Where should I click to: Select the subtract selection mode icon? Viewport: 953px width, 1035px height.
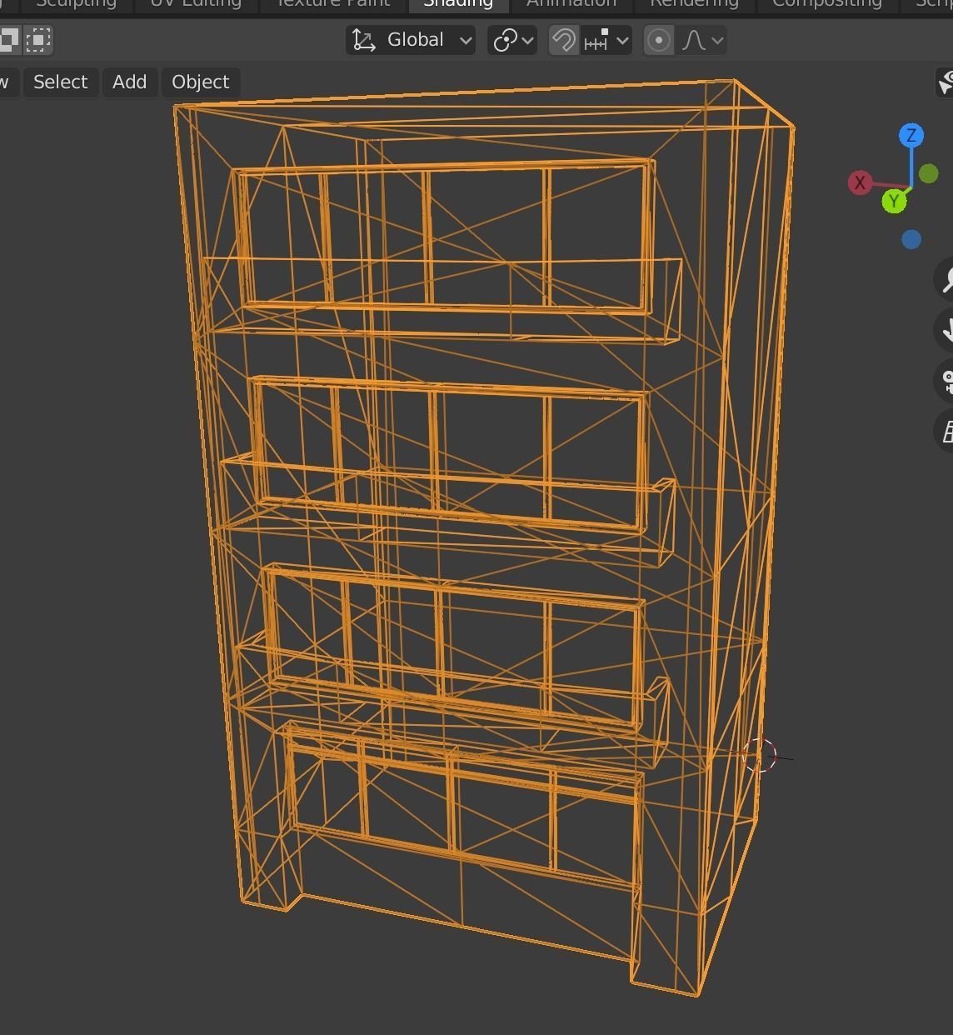pos(8,39)
